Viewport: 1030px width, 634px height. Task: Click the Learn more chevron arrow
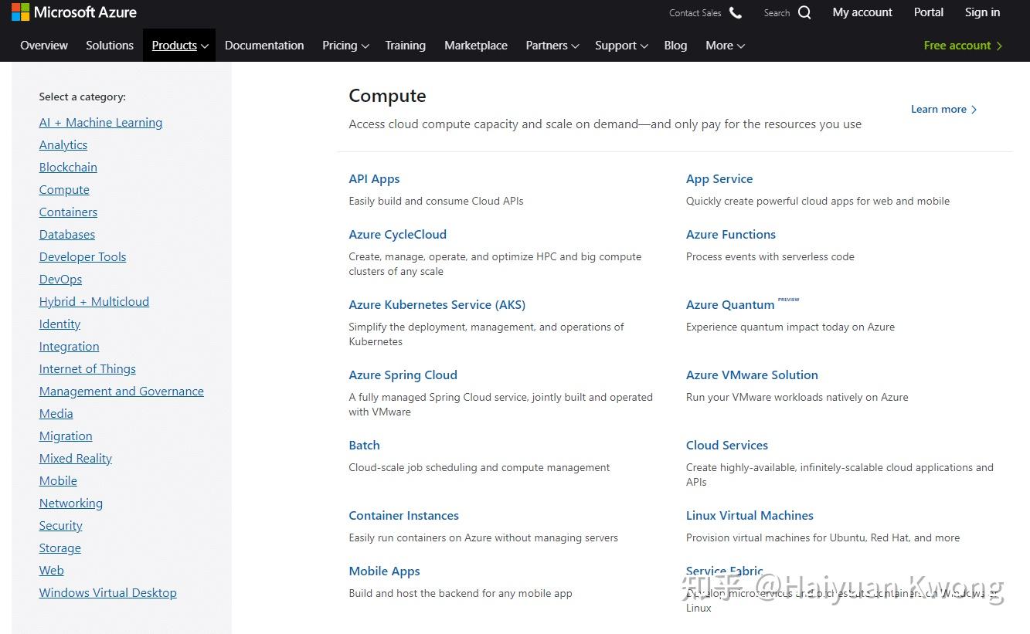click(974, 110)
